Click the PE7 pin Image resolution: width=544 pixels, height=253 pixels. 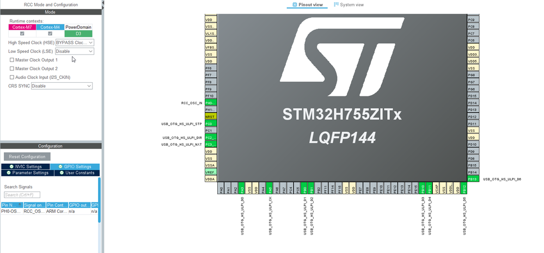360,188
